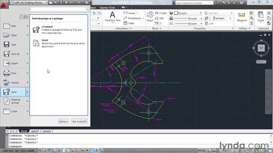The image size is (273, 153).
Task: Expand the Save As submenu arrow
Action: 27,54
